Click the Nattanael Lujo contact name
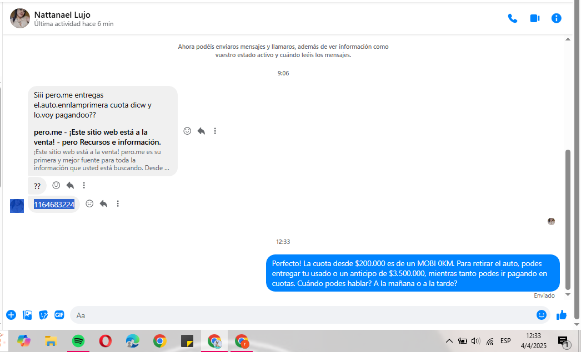This screenshot has width=581, height=352. 62,14
